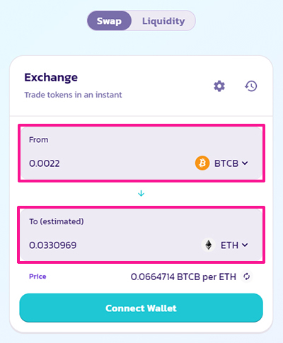Click the blue swap direction arrow
This screenshot has height=343, width=283.
point(141,194)
